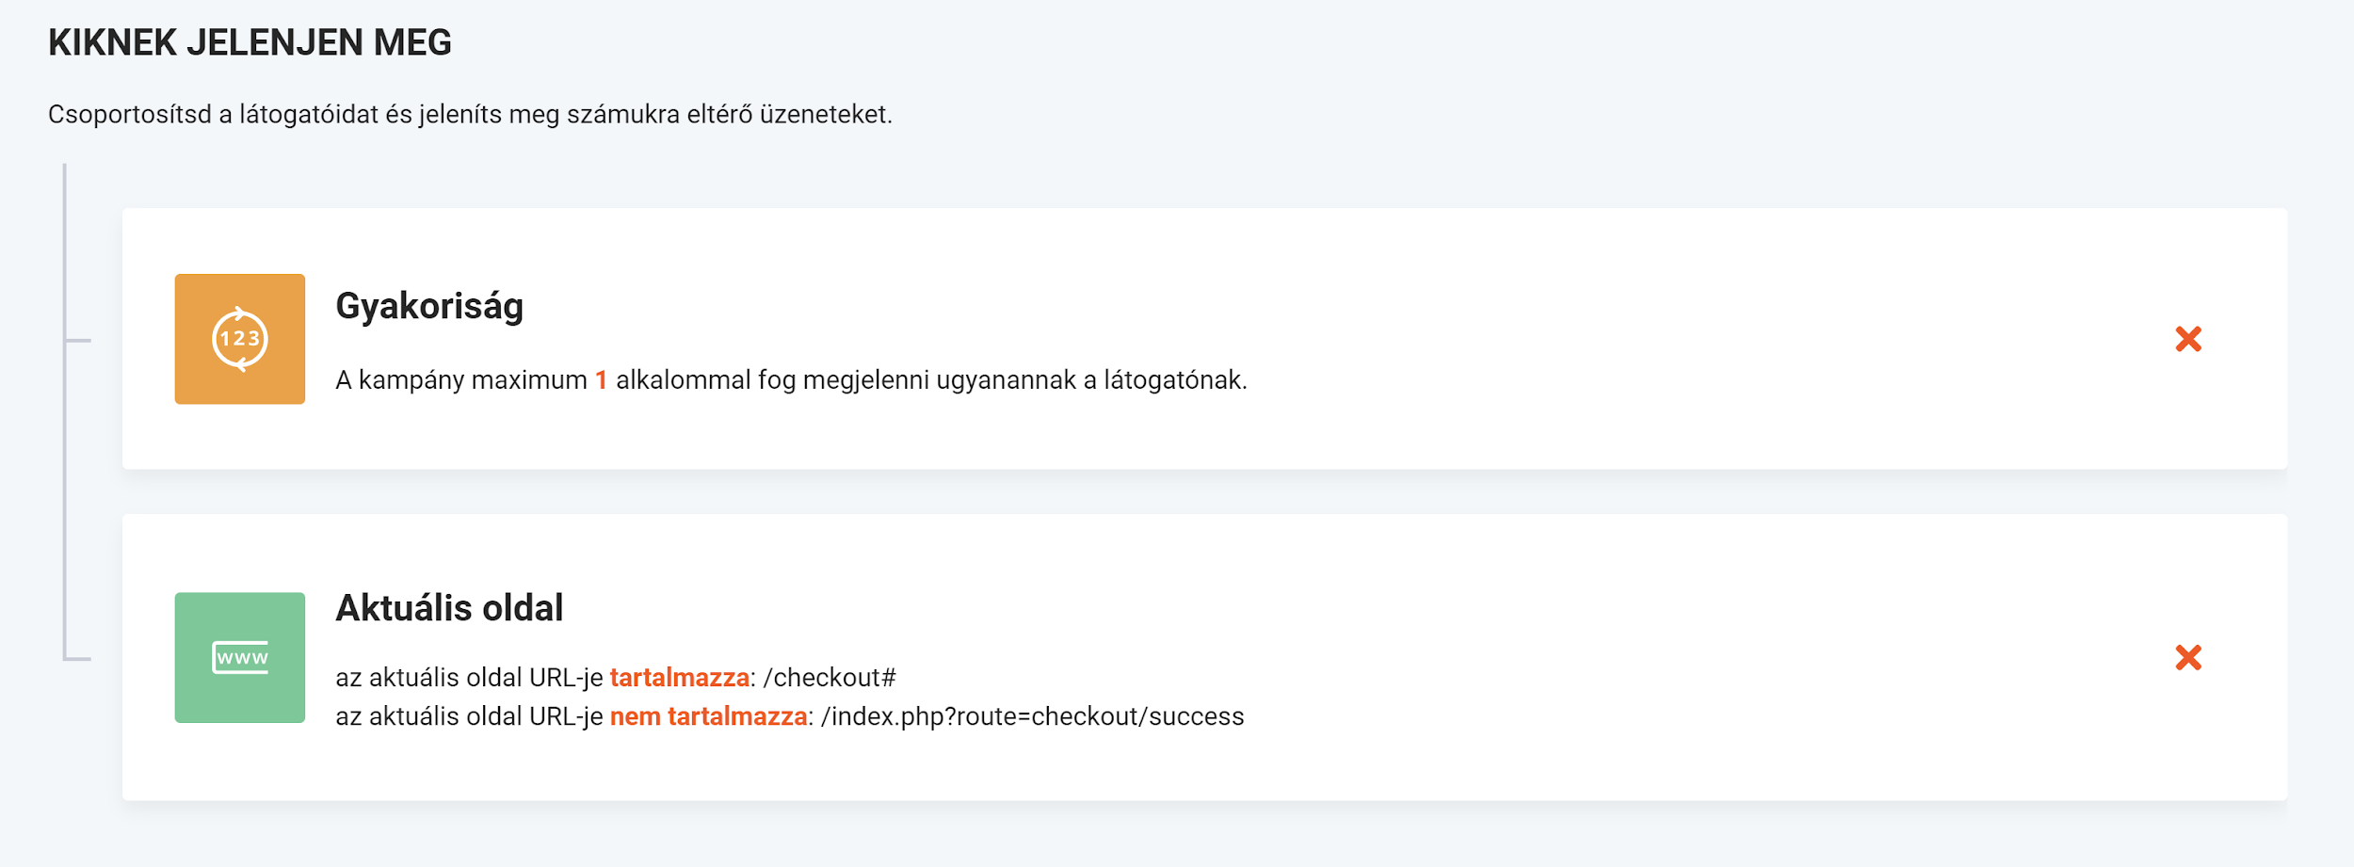Open the Gyakoriság rule title
Screen dimensions: 2354x867
coord(429,307)
